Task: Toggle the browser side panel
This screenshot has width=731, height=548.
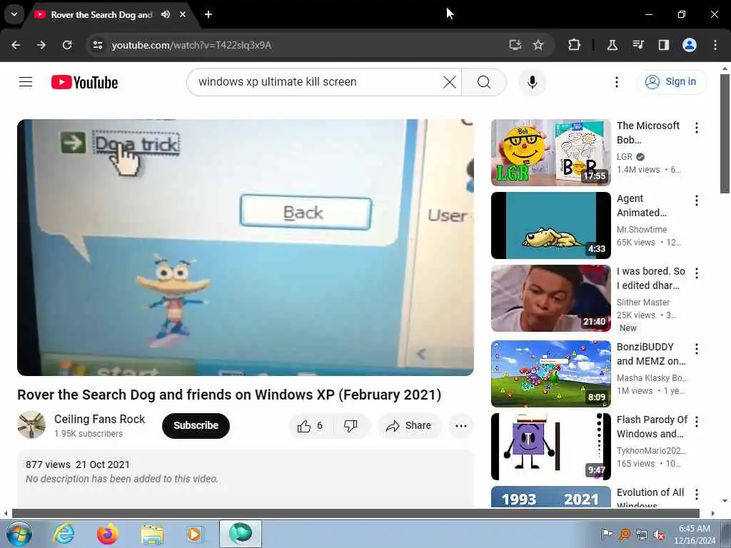Action: pos(663,45)
